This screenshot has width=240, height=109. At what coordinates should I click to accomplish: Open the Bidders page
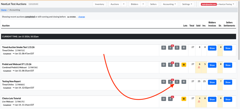[134, 4]
